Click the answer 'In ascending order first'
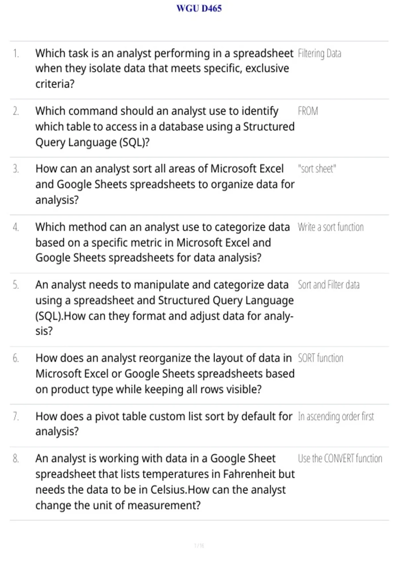 (336, 416)
